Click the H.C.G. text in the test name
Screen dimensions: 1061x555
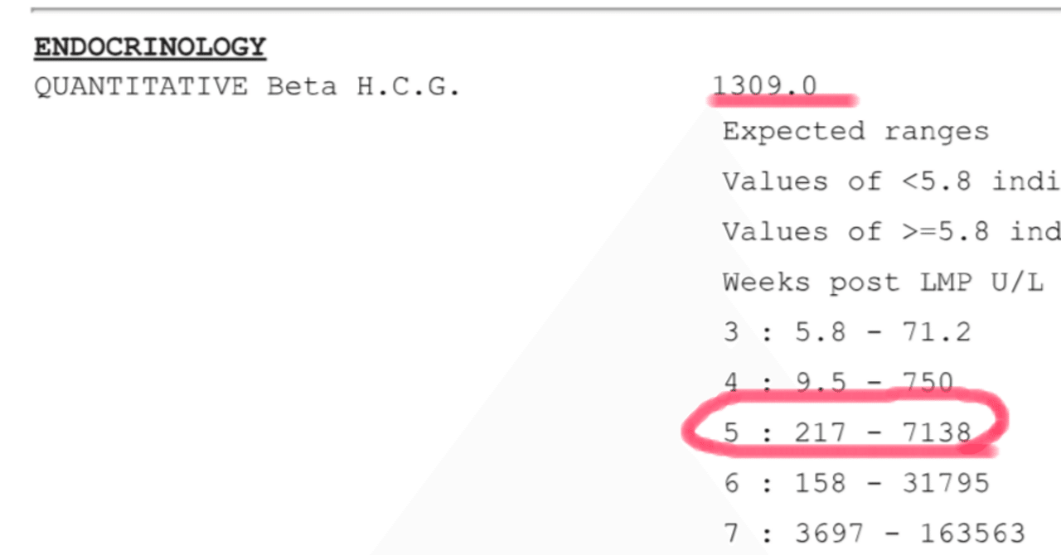pyautogui.click(x=408, y=86)
